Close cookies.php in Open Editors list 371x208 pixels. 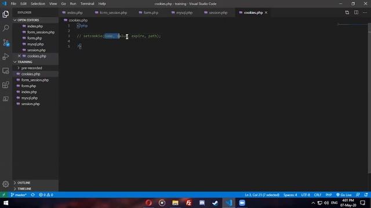click(x=19, y=56)
